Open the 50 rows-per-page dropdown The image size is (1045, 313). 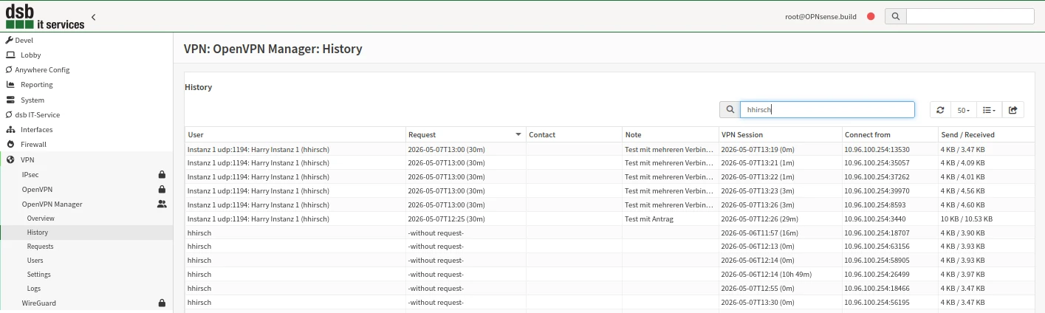point(963,110)
